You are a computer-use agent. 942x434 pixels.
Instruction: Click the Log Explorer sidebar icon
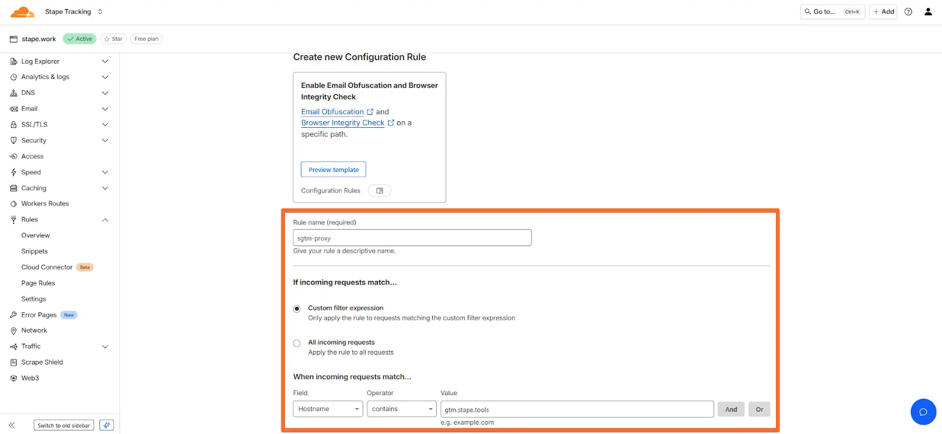coord(14,61)
